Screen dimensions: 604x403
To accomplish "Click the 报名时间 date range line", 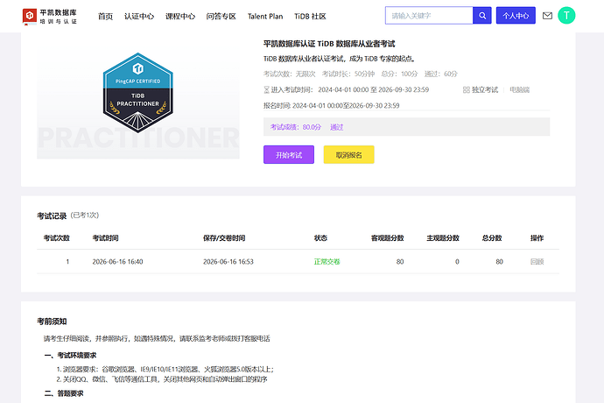I will 331,106.
